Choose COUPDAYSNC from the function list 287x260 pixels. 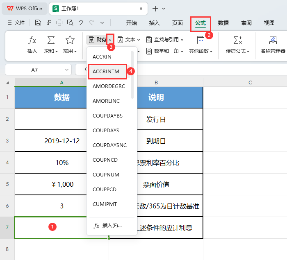pos(109,145)
